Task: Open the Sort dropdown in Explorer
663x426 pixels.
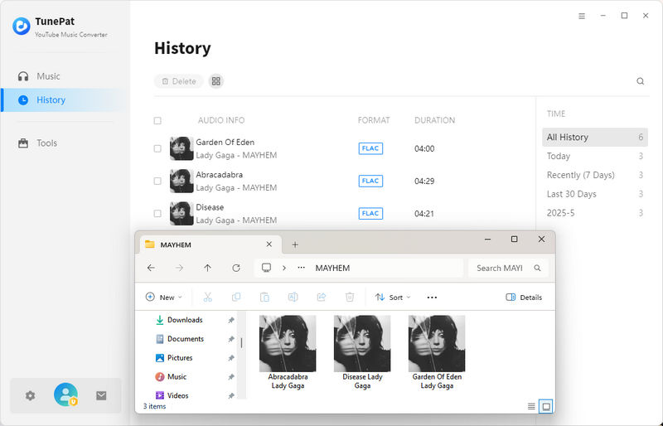Action: click(x=393, y=298)
